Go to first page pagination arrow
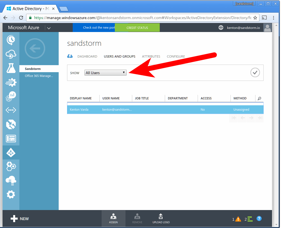Image resolution: width=281 pixels, height=228 pixels. (234, 118)
